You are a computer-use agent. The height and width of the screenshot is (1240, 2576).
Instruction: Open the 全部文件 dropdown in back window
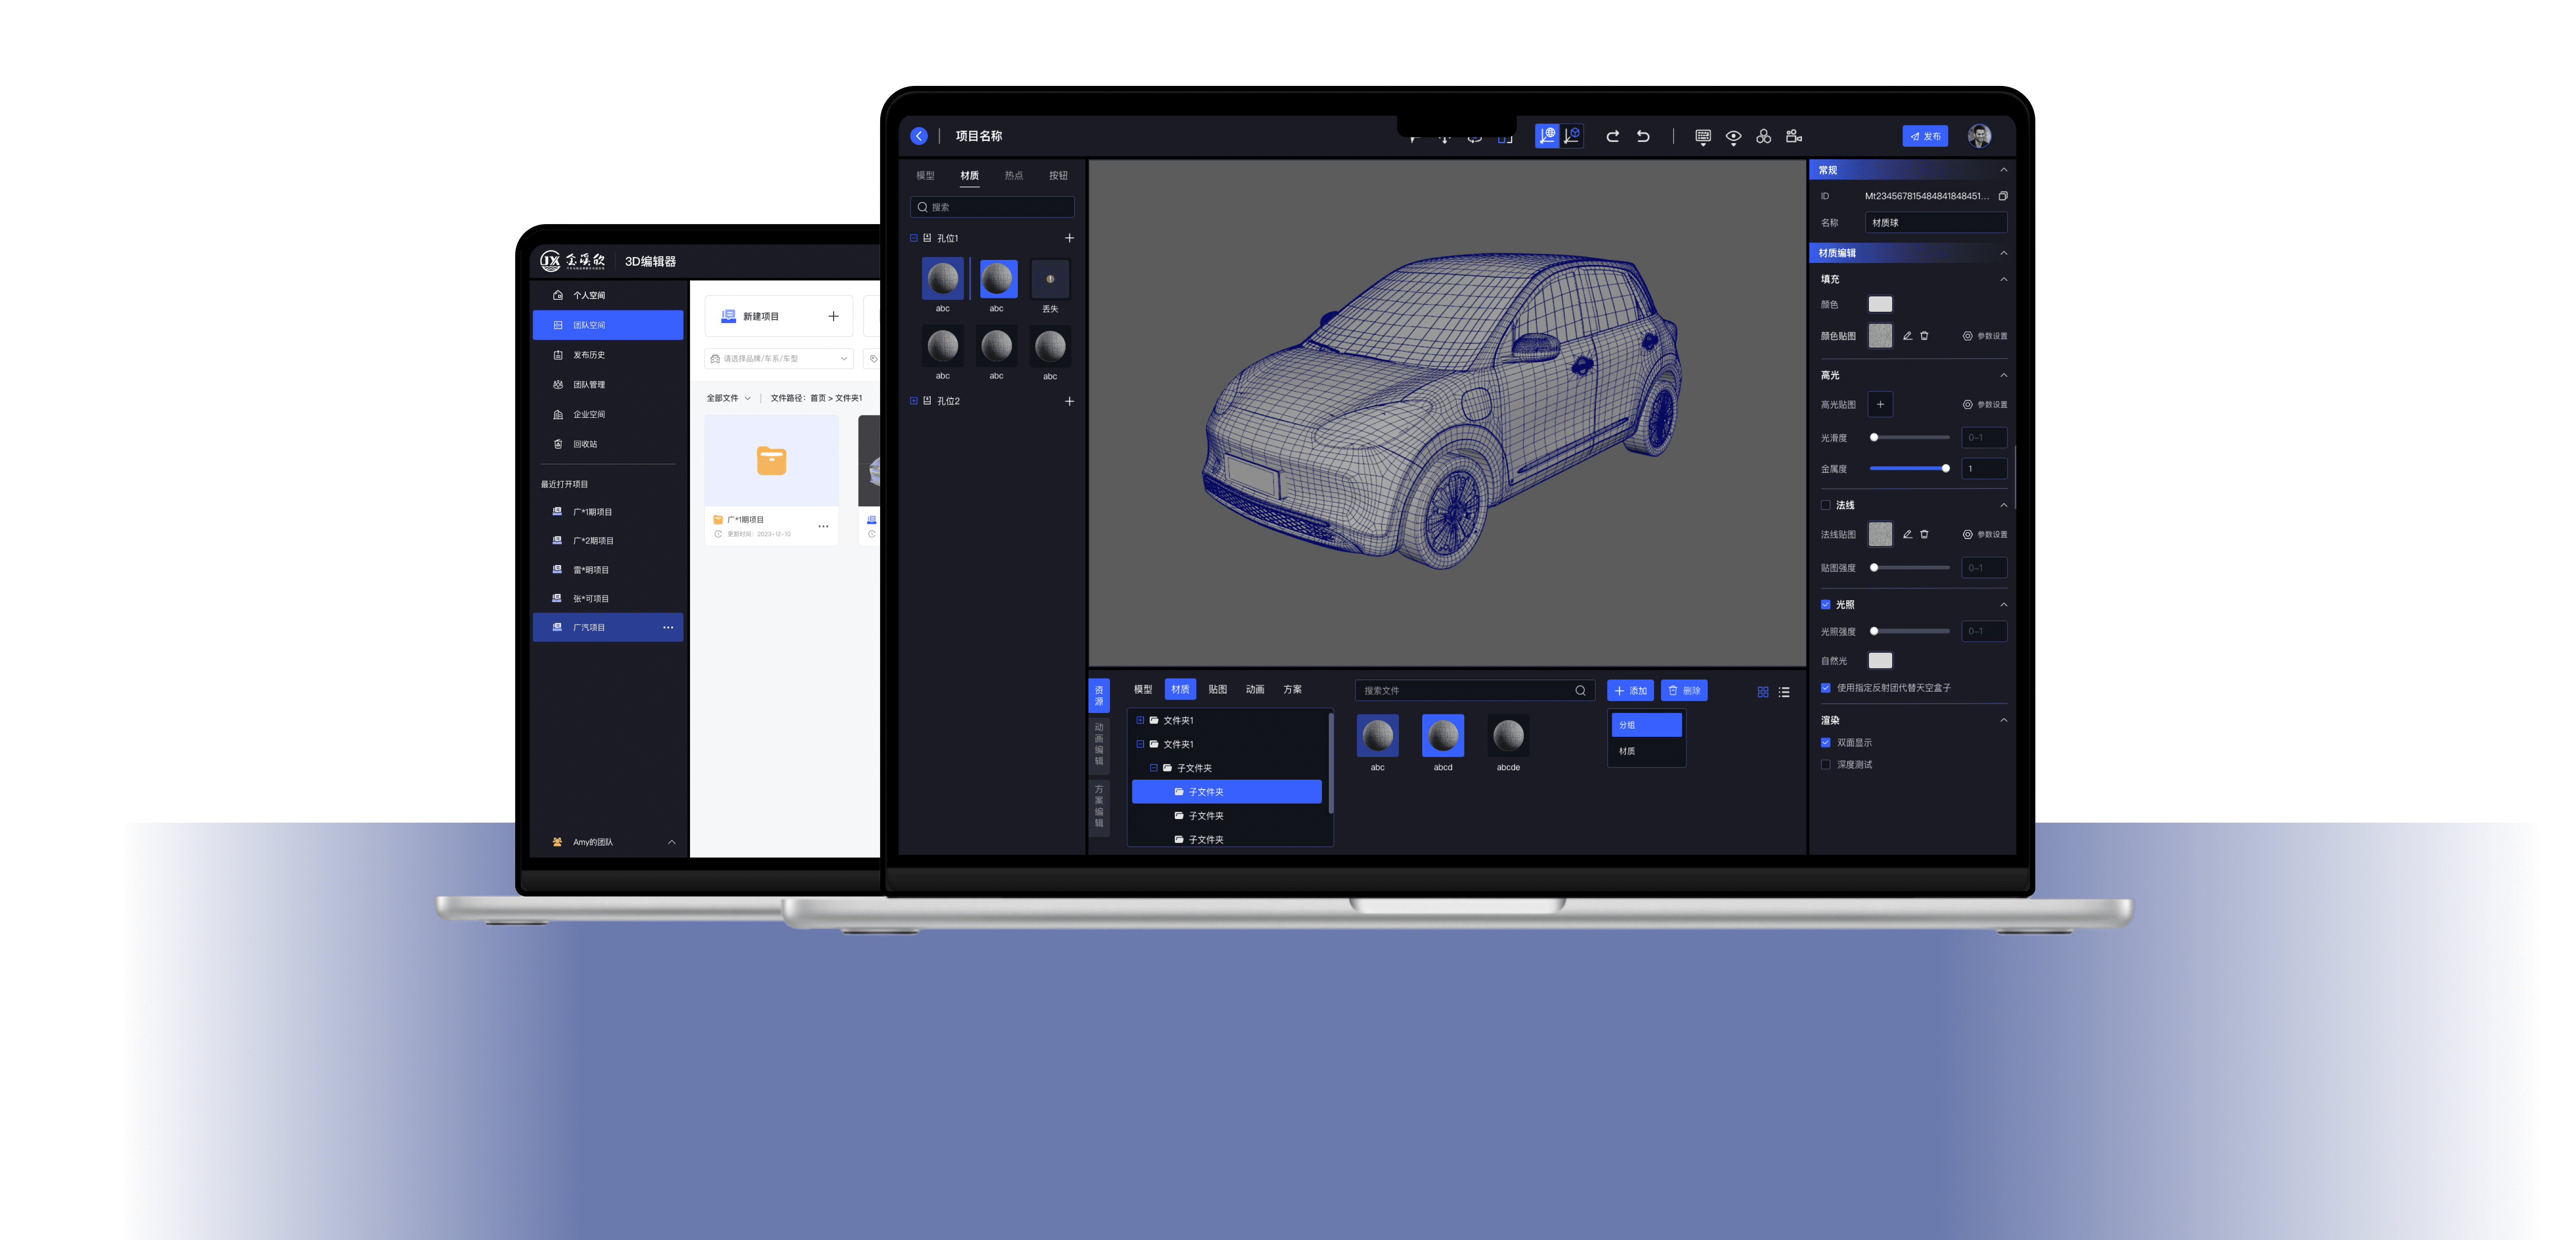pyautogui.click(x=728, y=398)
